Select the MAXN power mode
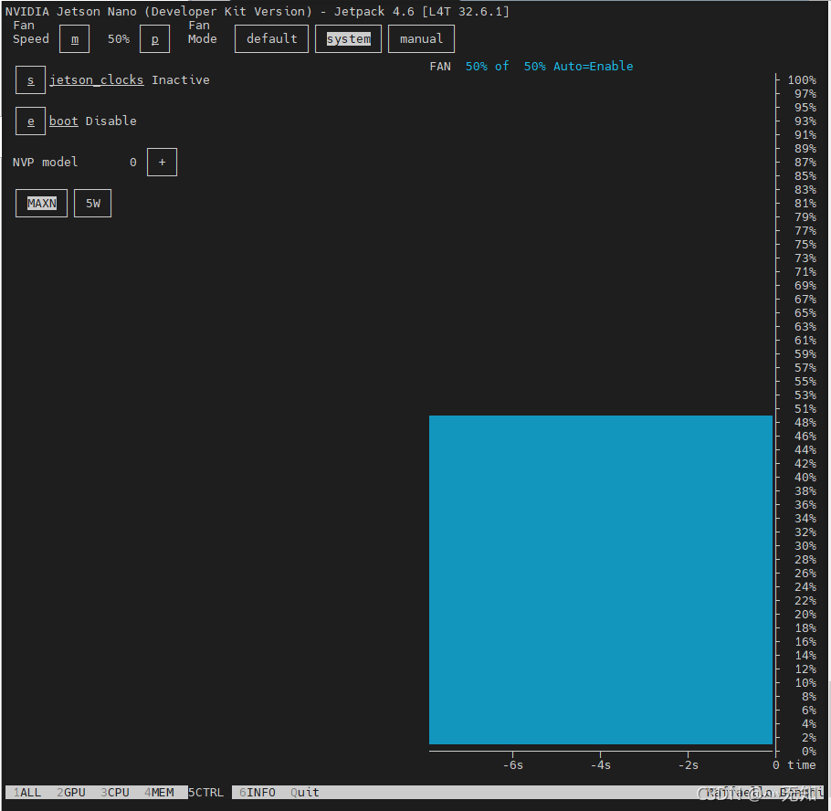 [41, 204]
